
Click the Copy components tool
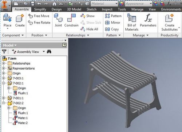click(x=112, y=29)
